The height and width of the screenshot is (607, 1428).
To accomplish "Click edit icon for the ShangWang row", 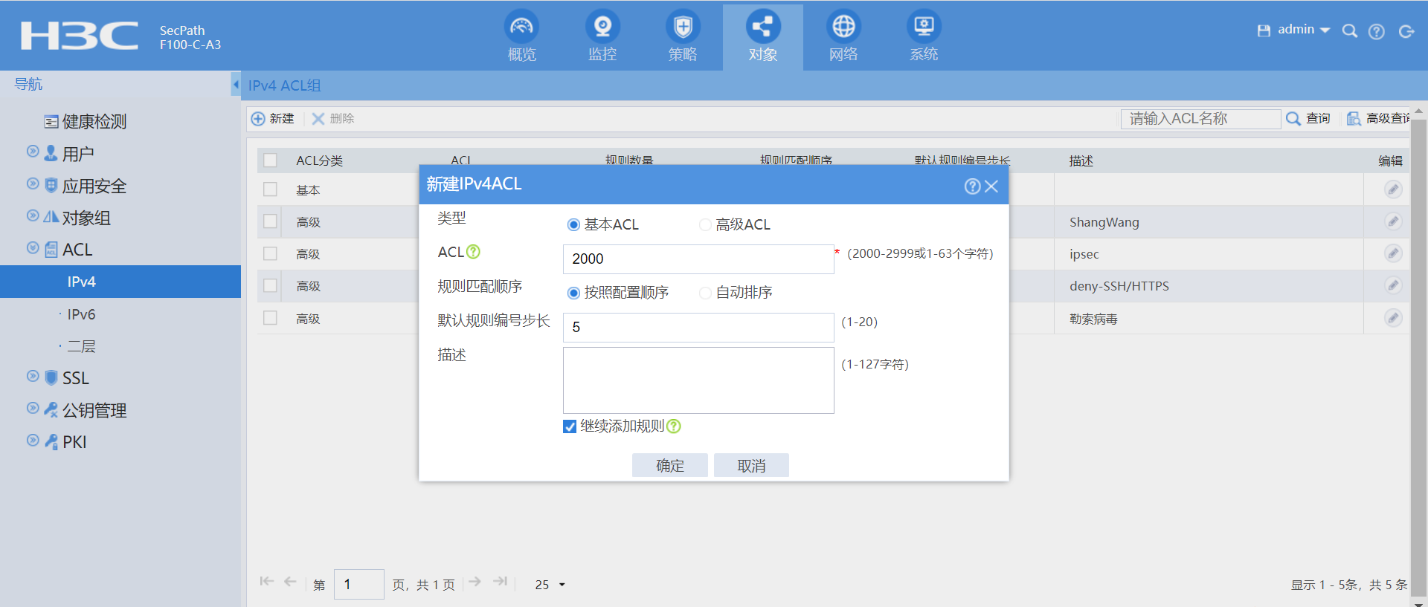I will (x=1393, y=221).
